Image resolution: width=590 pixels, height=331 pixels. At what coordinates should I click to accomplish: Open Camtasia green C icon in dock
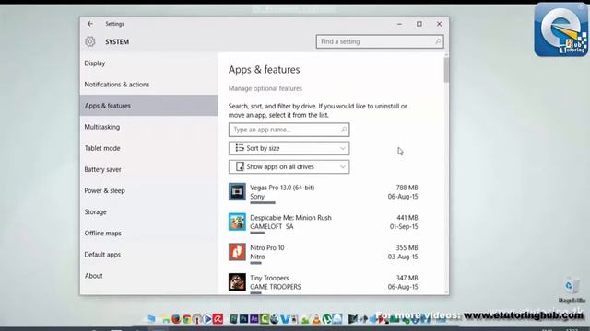pos(265,319)
